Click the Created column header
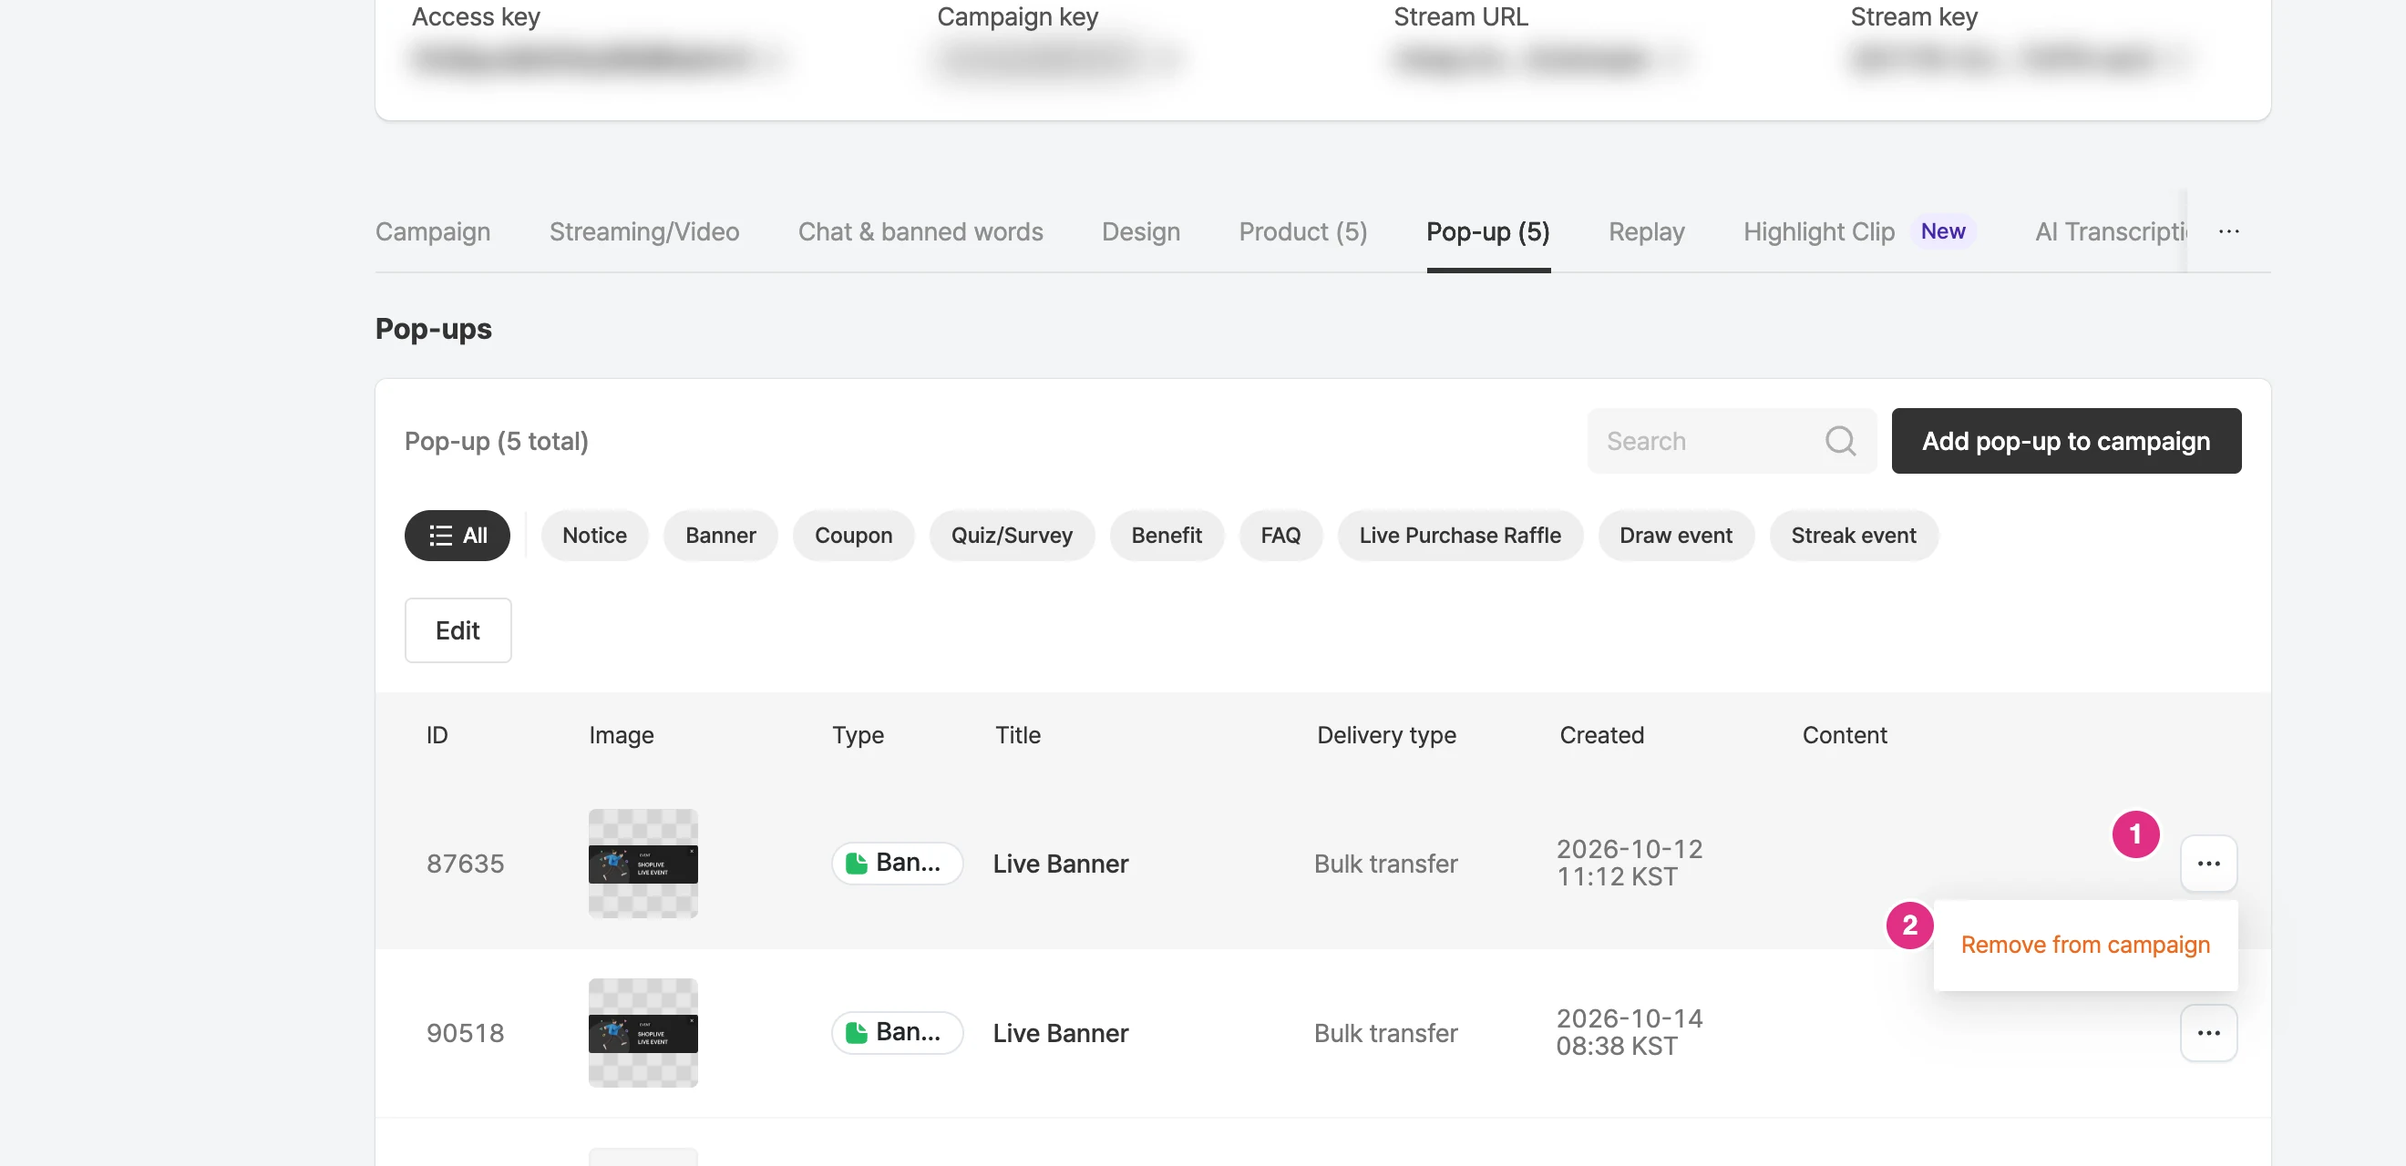Image resolution: width=2406 pixels, height=1166 pixels. point(1602,735)
